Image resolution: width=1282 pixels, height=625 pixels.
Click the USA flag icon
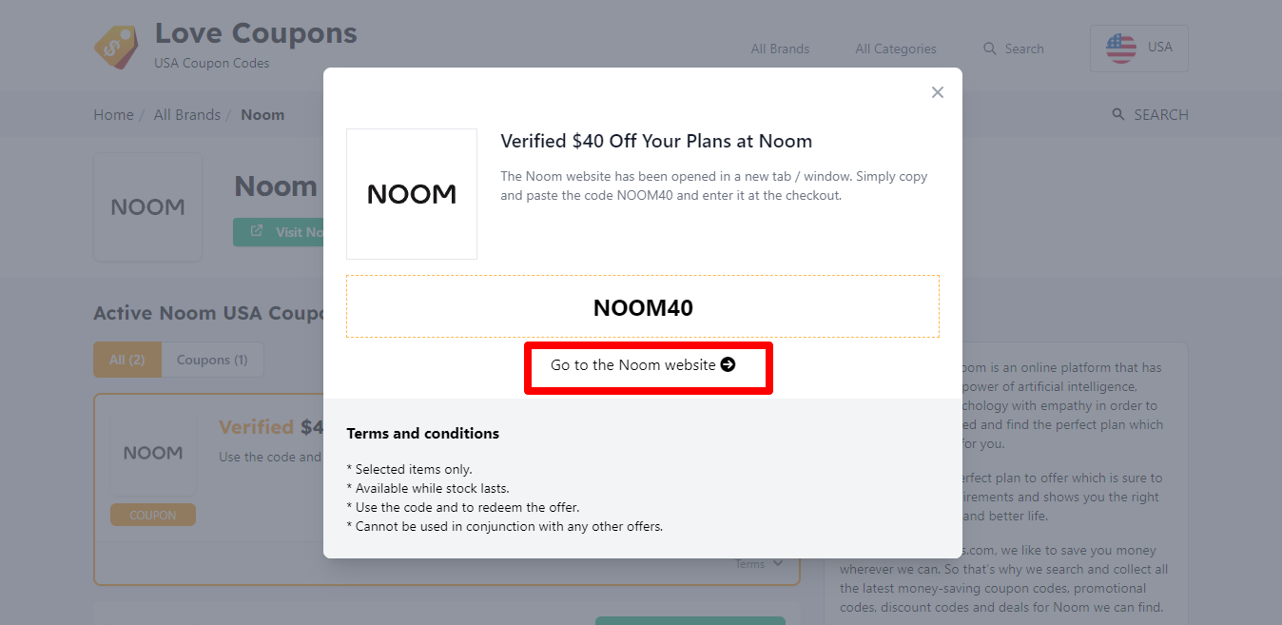pos(1121,48)
